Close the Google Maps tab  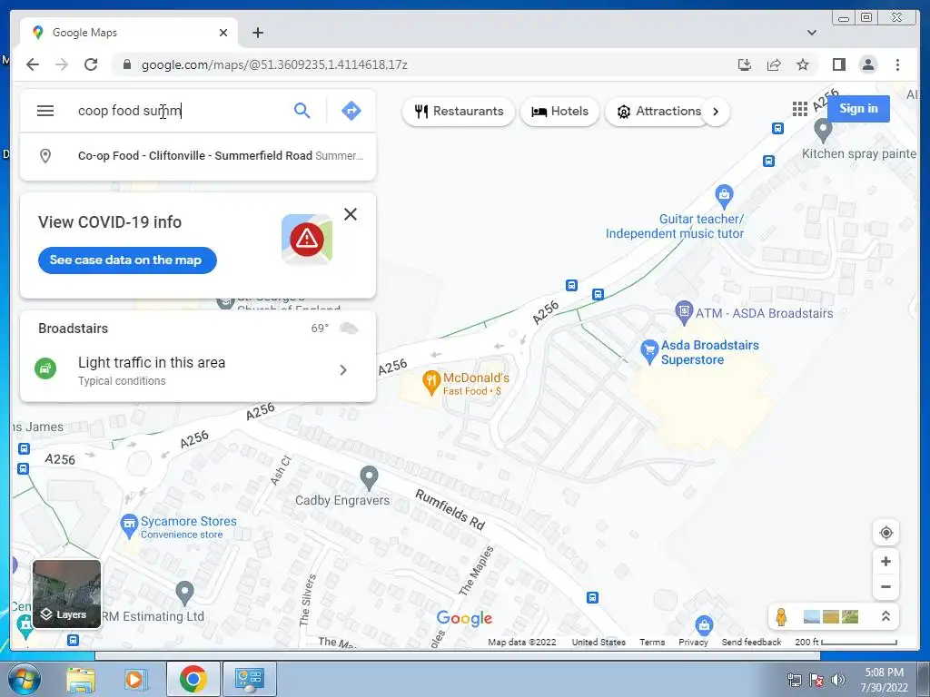[223, 33]
